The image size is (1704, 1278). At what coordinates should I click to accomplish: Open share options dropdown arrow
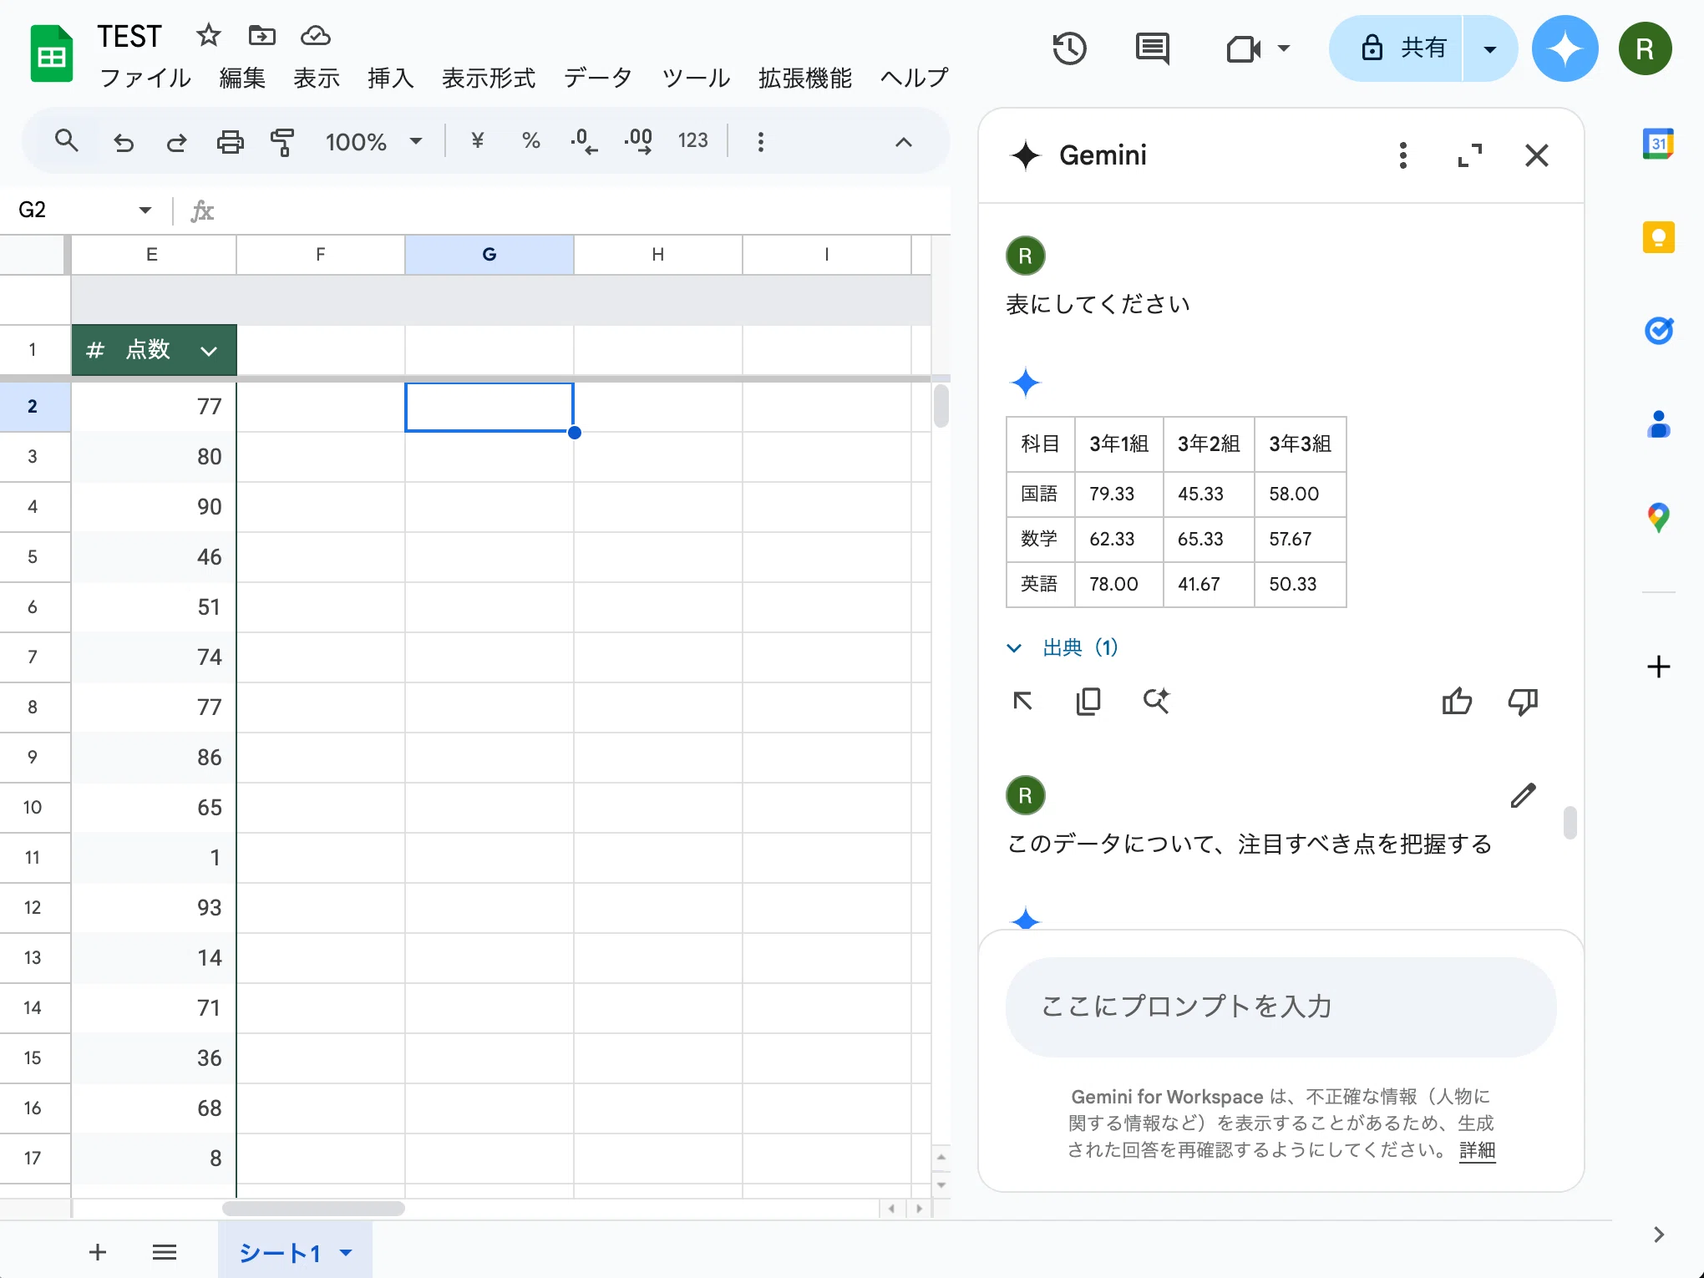pyautogui.click(x=1489, y=48)
